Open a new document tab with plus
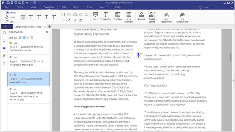 50,27
